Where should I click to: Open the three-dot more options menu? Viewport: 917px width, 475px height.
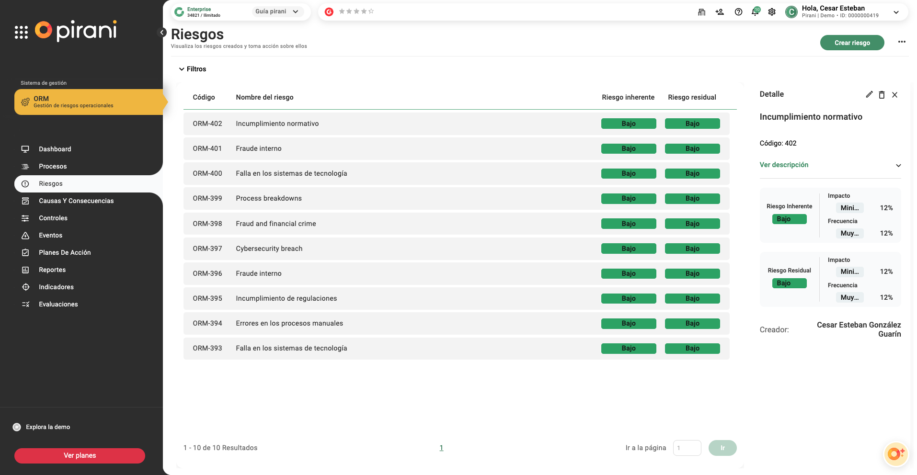[902, 42]
